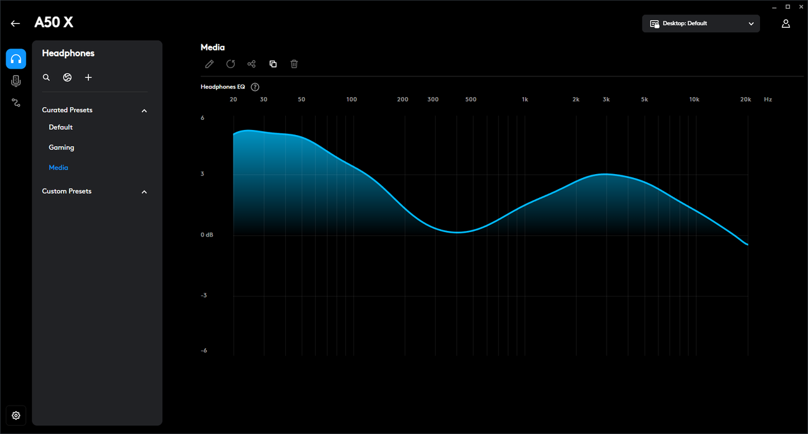Screen dimensions: 808x434
Task: Collapse the Curated Presets list
Action: pos(144,110)
